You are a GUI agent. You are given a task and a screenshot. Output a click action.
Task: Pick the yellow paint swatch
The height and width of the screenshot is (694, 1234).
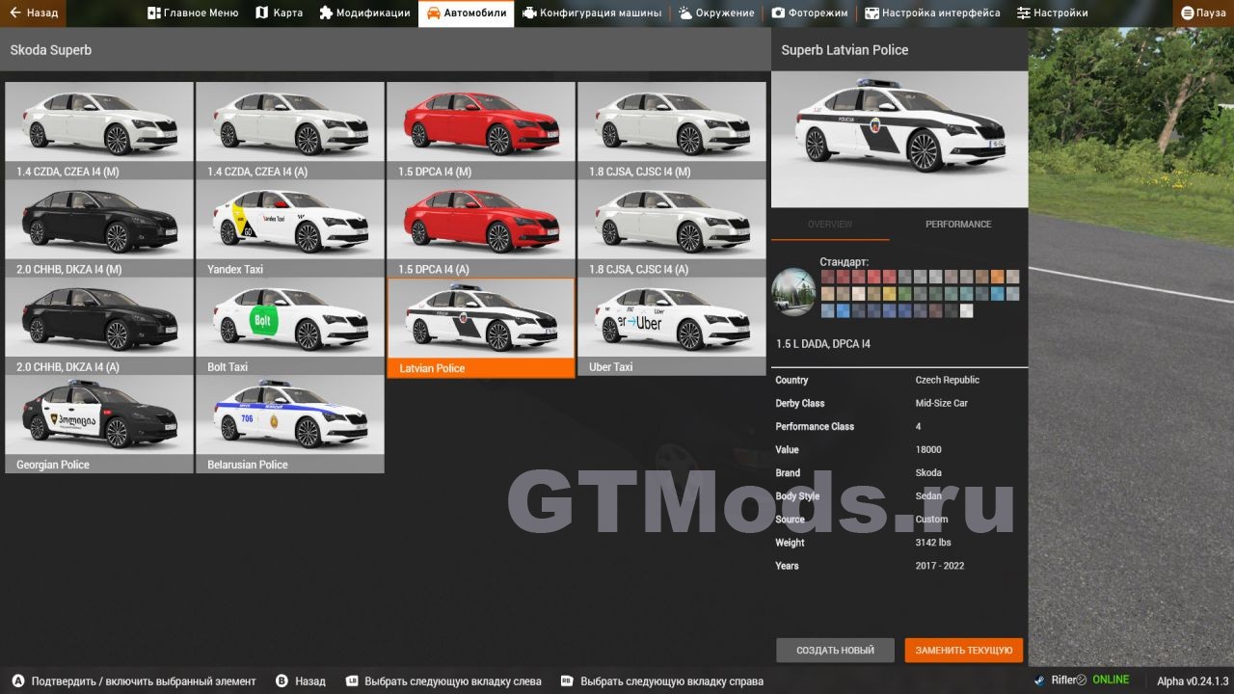click(x=890, y=294)
